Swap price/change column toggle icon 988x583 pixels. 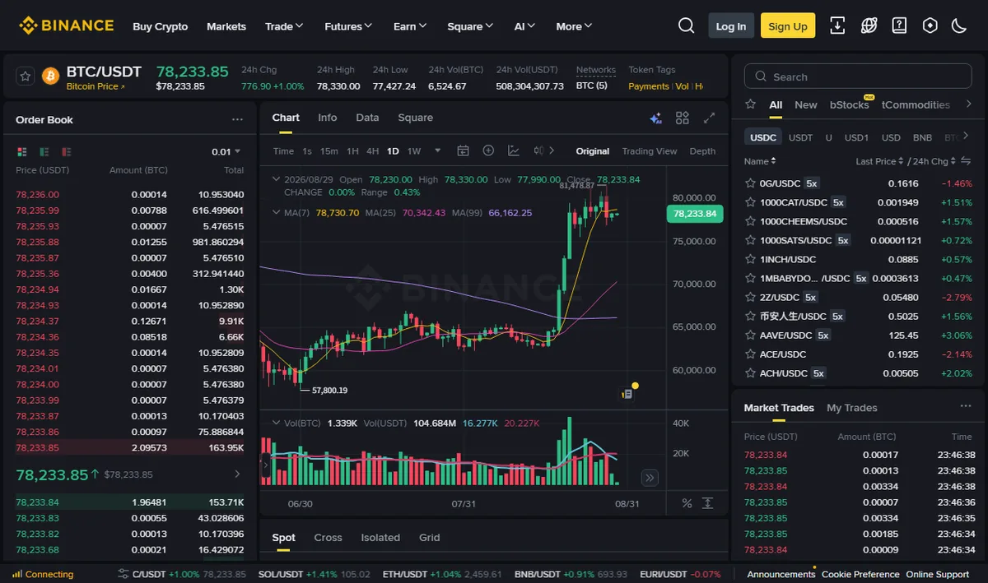pos(967,161)
